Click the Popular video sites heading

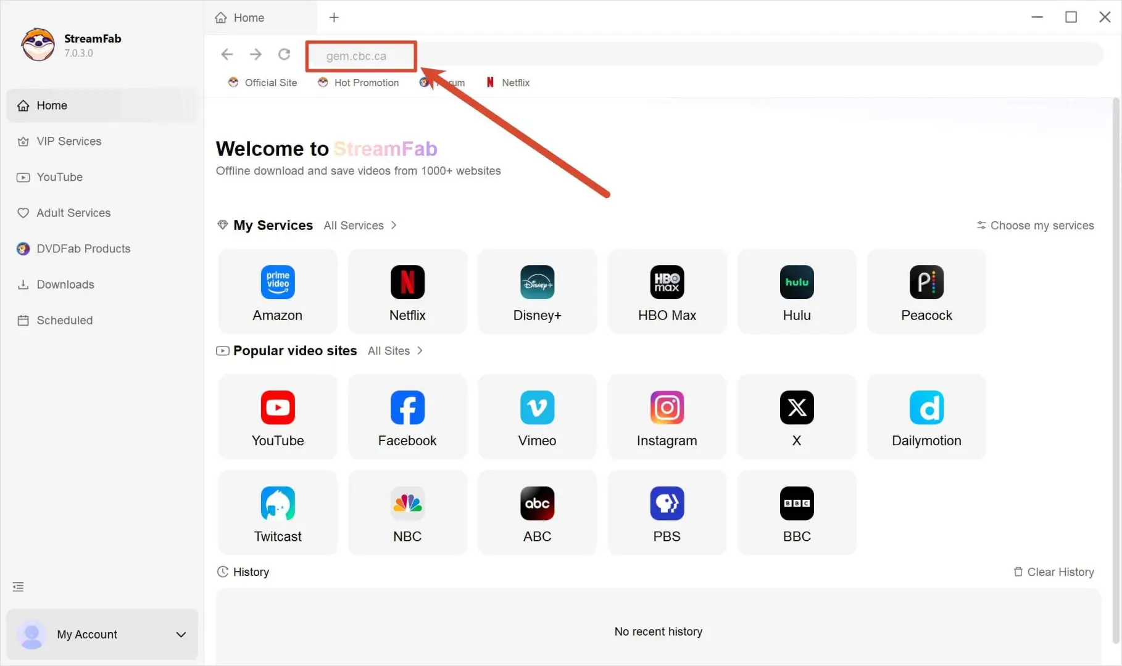click(x=295, y=350)
